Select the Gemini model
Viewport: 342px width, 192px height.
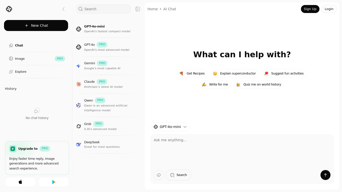tap(108, 66)
